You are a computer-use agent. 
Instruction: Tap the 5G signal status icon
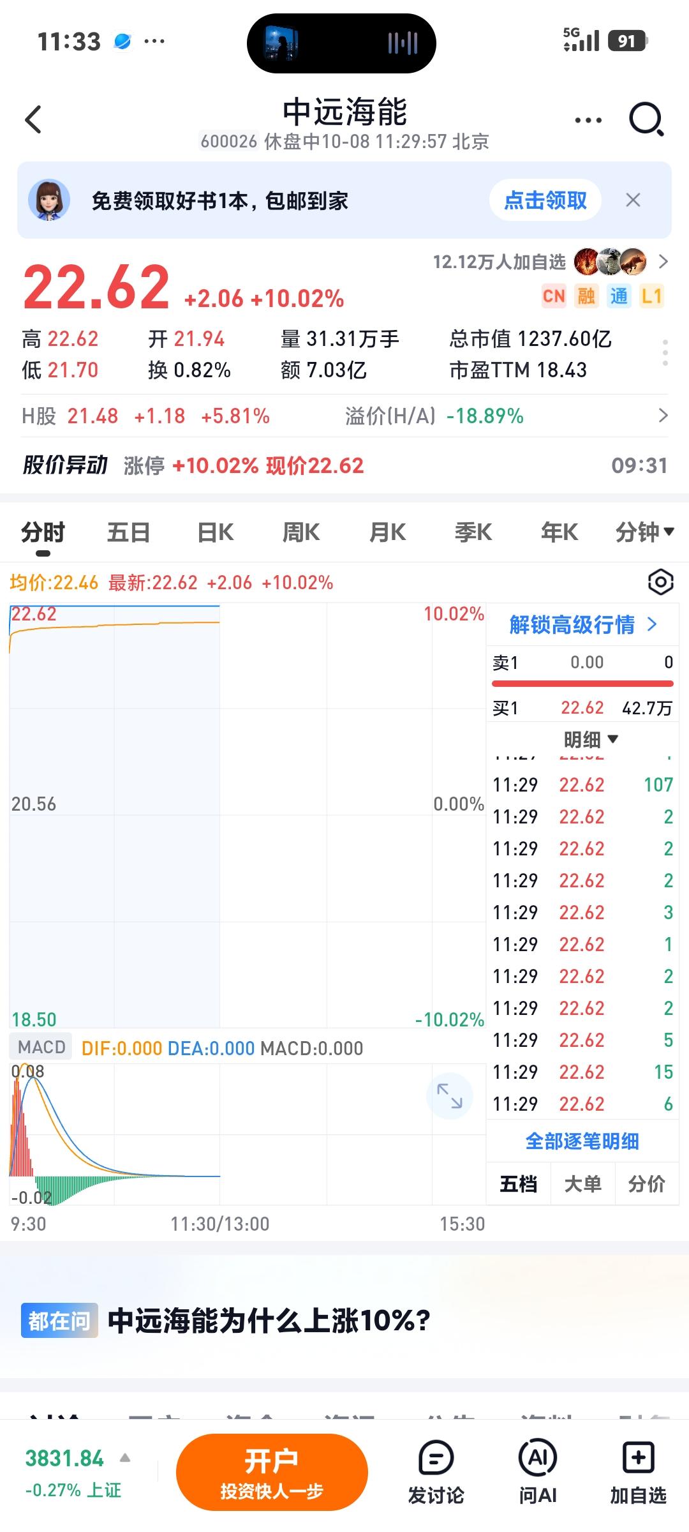click(581, 40)
